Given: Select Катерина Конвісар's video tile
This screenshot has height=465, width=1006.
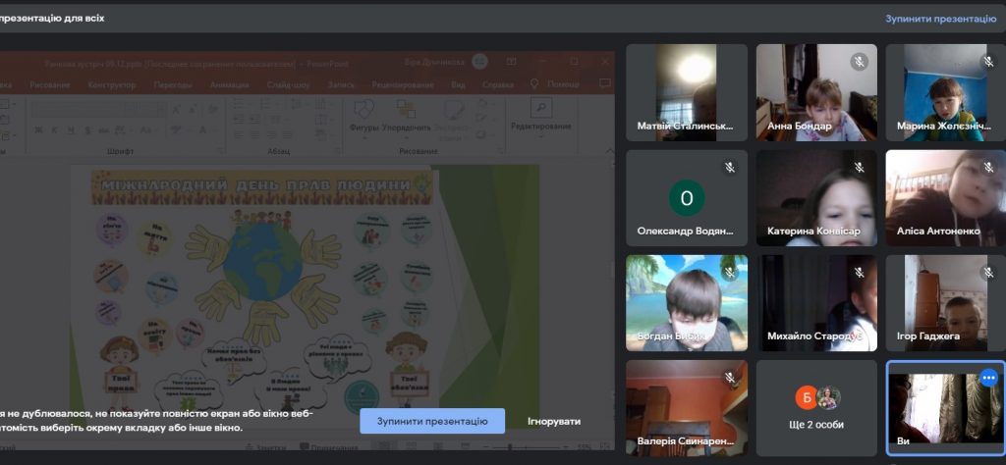Looking at the screenshot, I should click(x=816, y=198).
